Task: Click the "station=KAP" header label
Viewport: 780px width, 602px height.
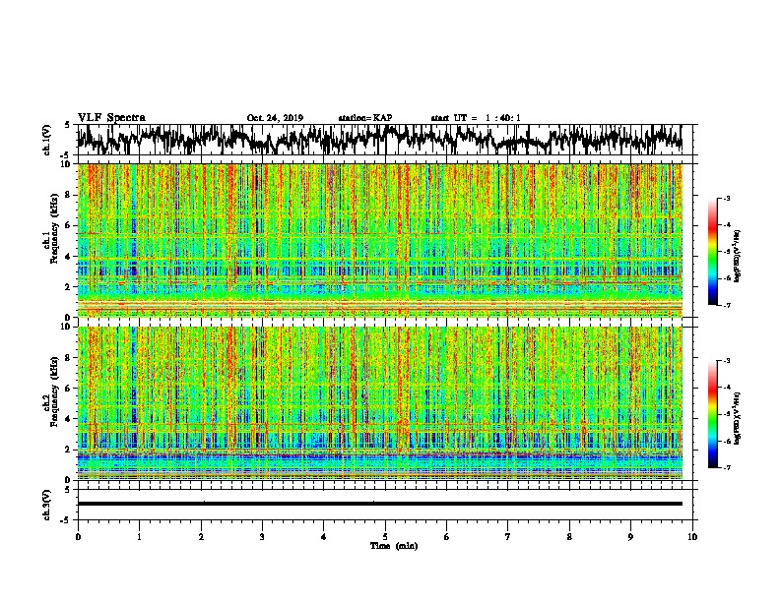Action: [x=365, y=118]
